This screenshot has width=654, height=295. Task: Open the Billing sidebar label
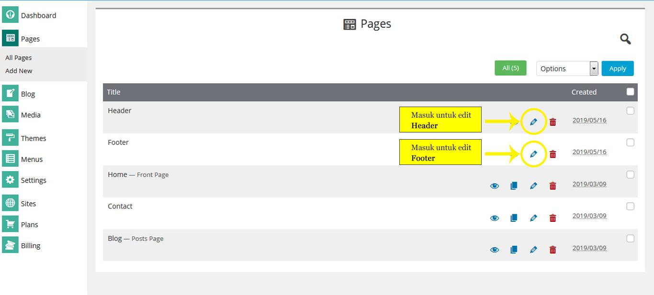(31, 246)
